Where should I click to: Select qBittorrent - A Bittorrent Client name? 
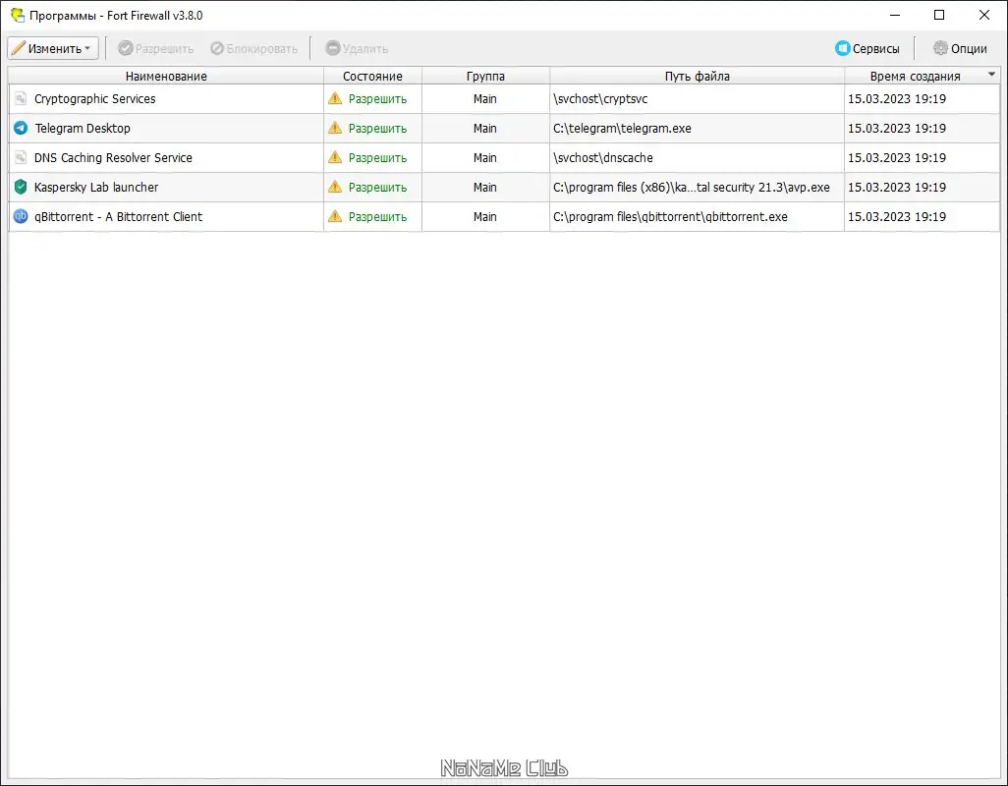pyautogui.click(x=118, y=217)
